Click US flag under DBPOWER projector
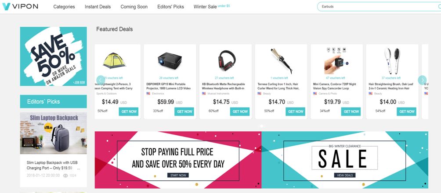 [148, 93]
